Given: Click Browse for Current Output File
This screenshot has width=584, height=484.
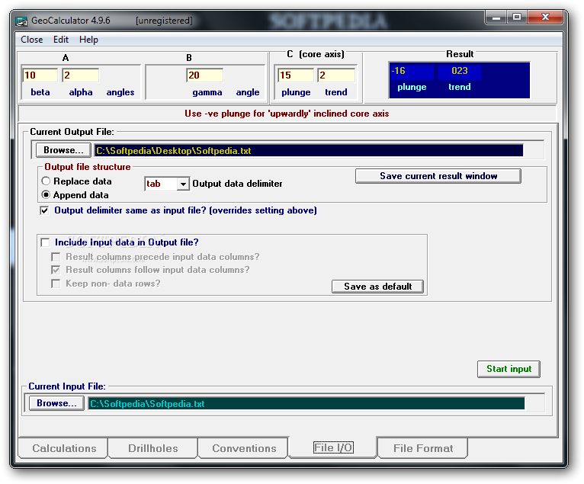Looking at the screenshot, I should pyautogui.click(x=63, y=150).
